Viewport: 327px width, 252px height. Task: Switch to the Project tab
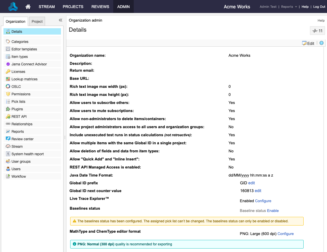click(37, 22)
